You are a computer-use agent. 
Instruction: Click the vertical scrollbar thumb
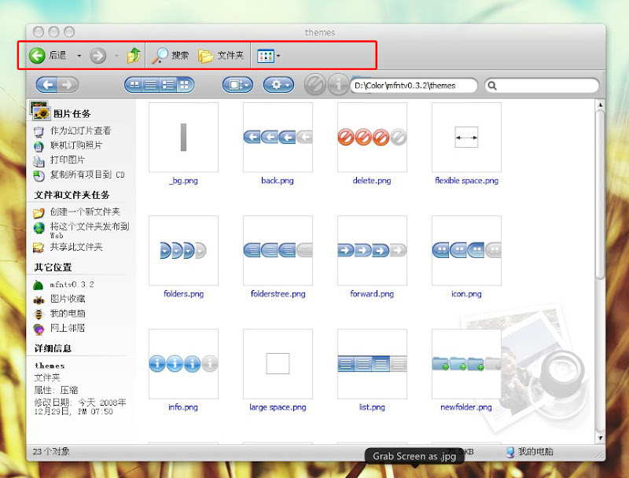tap(600, 194)
